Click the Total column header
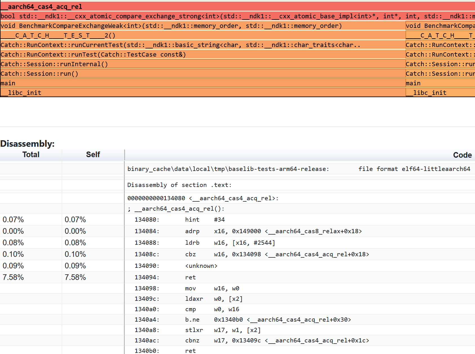475x354 pixels. (31, 155)
